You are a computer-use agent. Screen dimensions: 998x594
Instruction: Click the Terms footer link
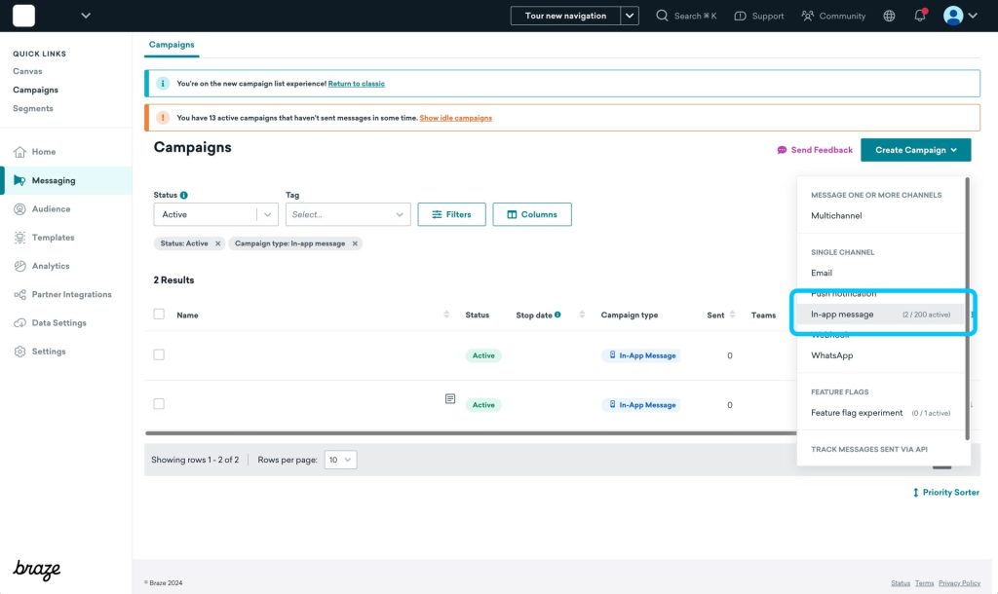(924, 583)
